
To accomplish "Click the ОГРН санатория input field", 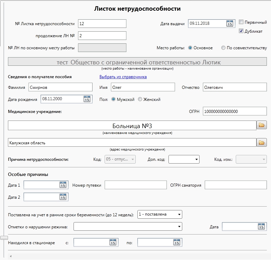I will [x=236, y=185].
